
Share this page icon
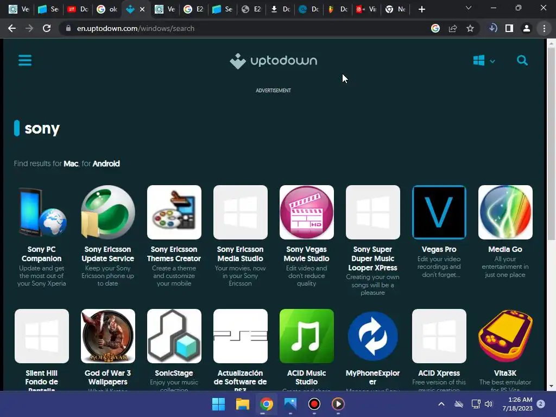(453, 28)
